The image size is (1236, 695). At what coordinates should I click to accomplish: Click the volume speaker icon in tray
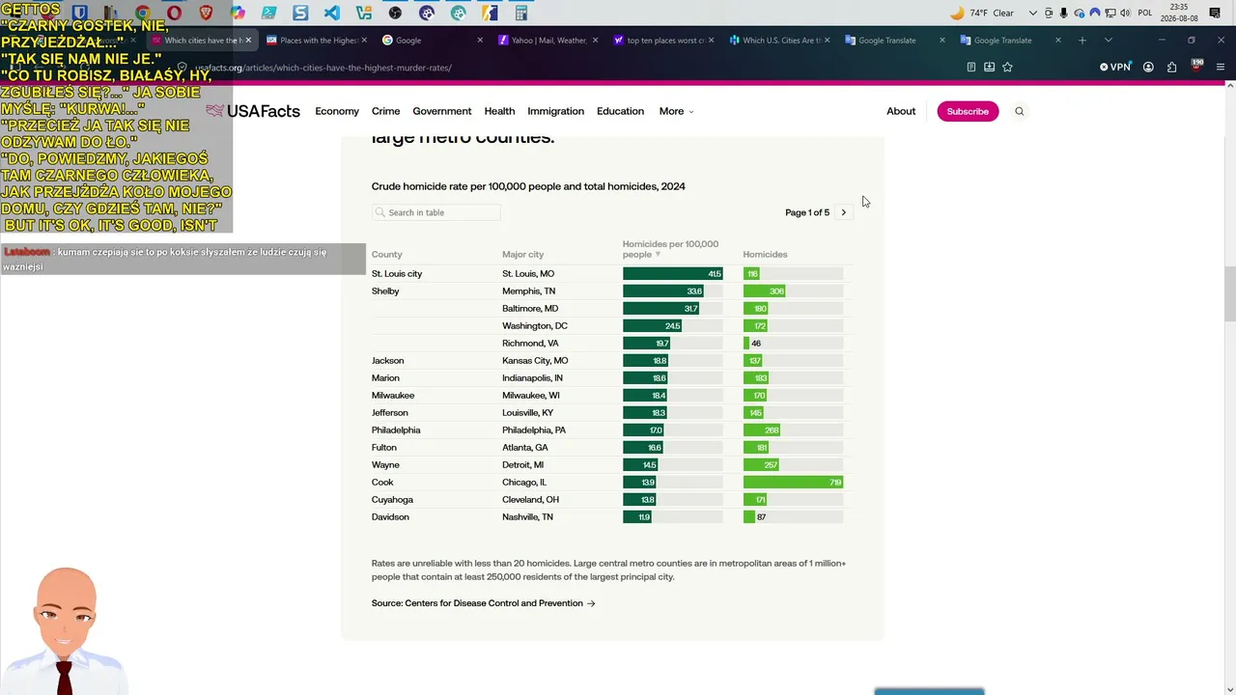click(1125, 13)
